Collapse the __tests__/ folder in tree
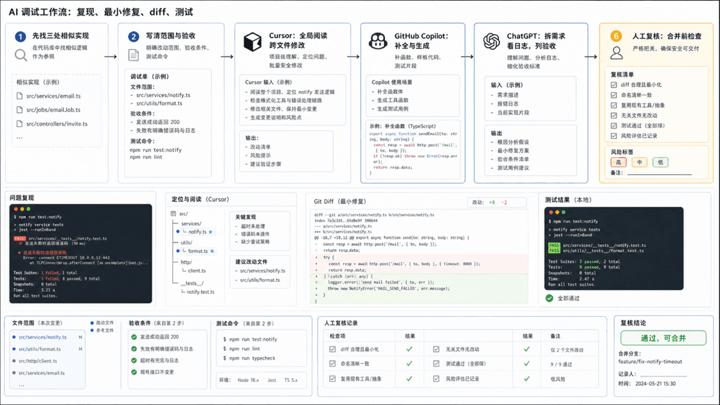 pos(192,283)
